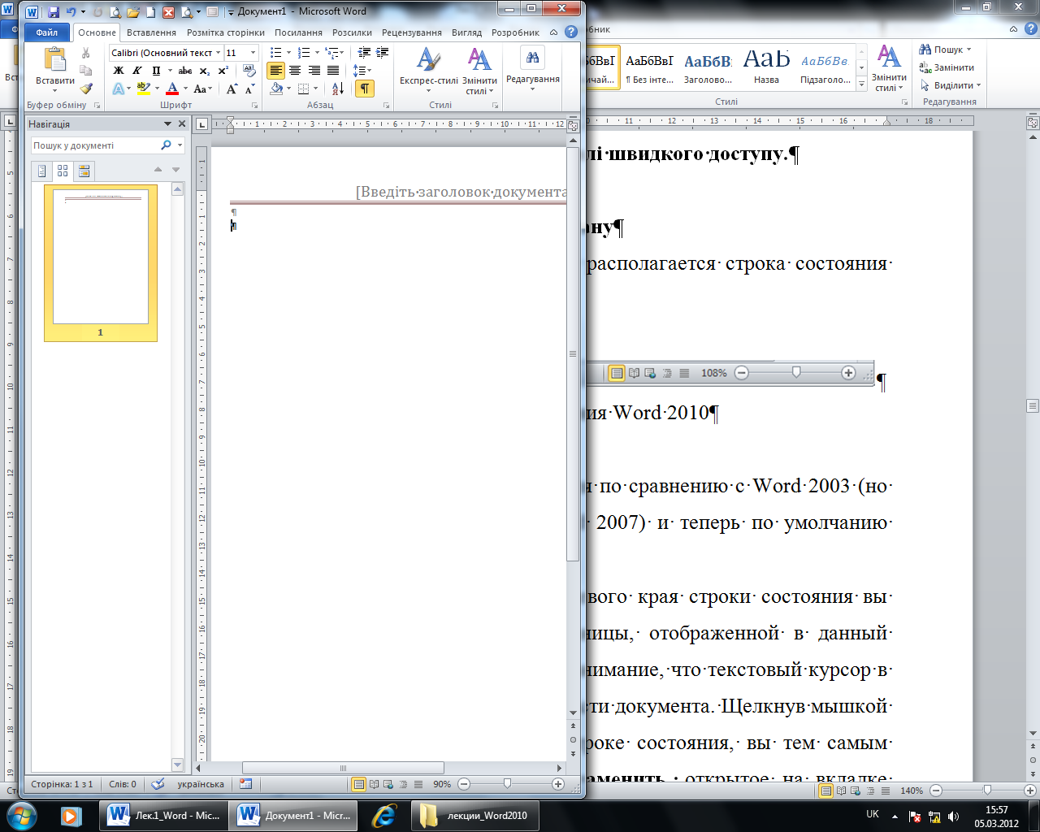
Task: Record a macro from the status bar icon
Action: (x=245, y=784)
